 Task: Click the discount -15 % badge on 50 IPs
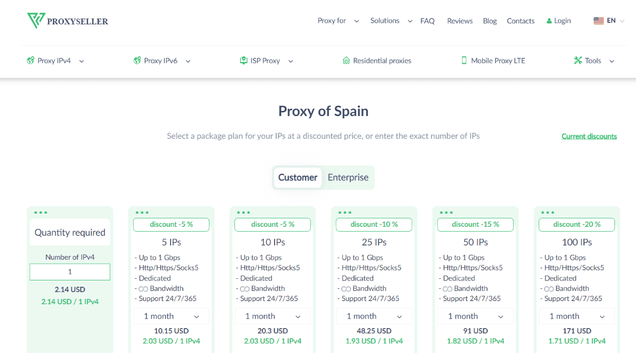(475, 225)
